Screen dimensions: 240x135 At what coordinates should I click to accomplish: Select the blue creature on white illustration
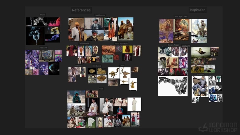(x=213, y=98)
